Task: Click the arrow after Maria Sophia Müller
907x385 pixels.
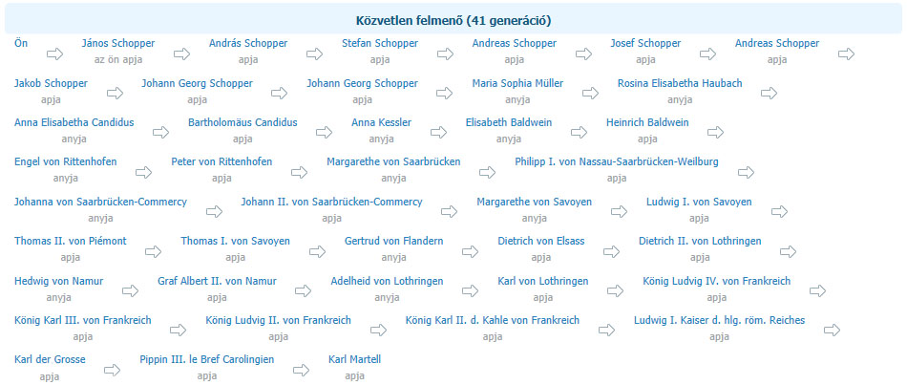Action: (591, 94)
